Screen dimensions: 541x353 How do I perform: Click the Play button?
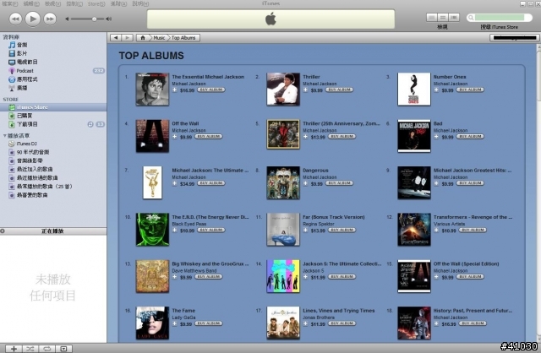[x=32, y=19]
